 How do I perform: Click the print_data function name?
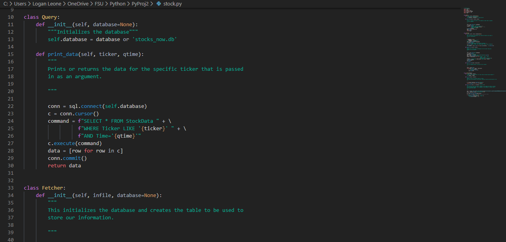(63, 54)
